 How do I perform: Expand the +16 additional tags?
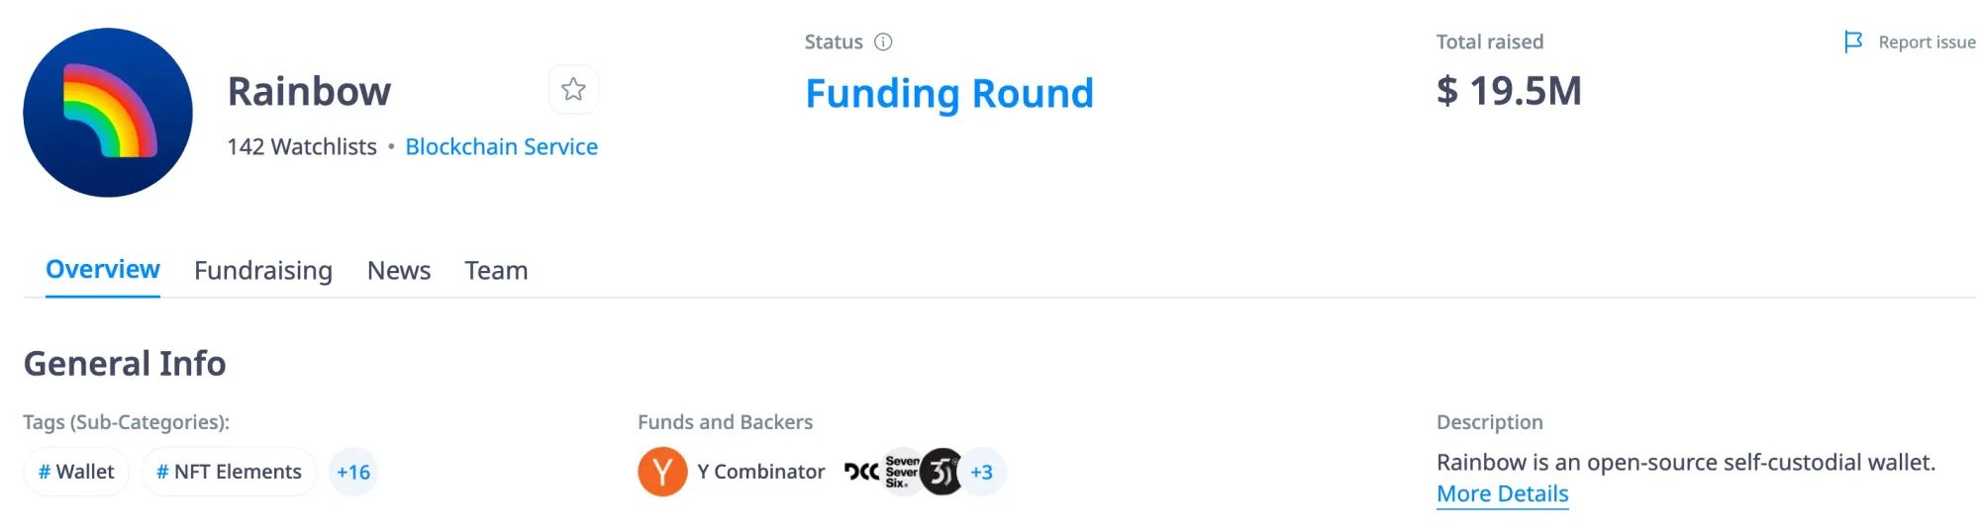353,472
